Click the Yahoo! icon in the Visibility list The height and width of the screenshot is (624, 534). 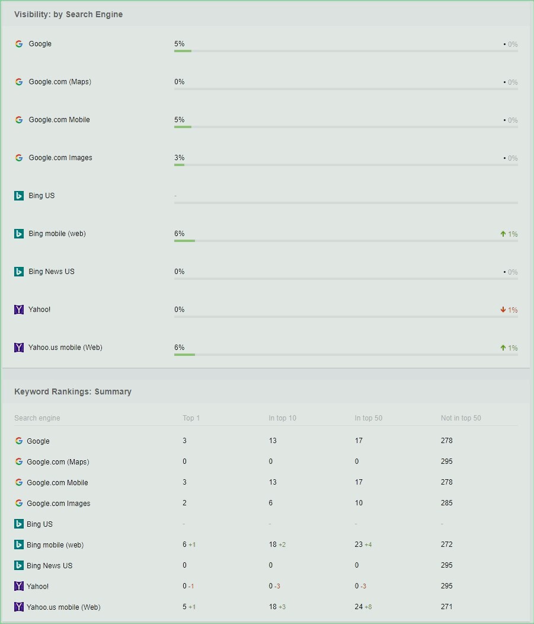tap(19, 310)
